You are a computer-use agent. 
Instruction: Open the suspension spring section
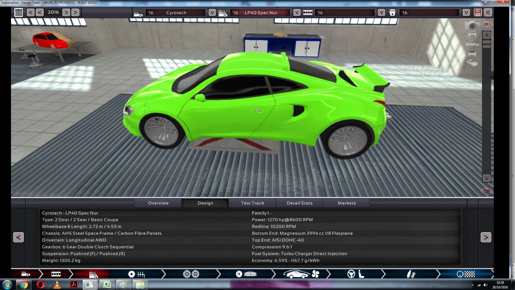pyautogui.click(x=411, y=274)
